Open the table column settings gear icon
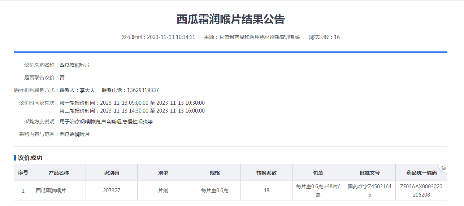This screenshot has width=464, height=206. 444,167
